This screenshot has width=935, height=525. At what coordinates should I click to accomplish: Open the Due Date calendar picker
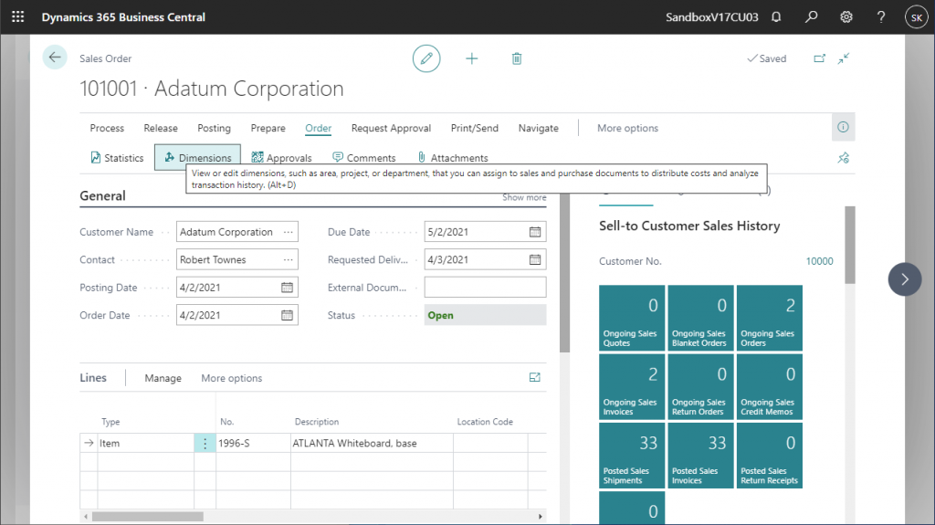click(x=535, y=232)
